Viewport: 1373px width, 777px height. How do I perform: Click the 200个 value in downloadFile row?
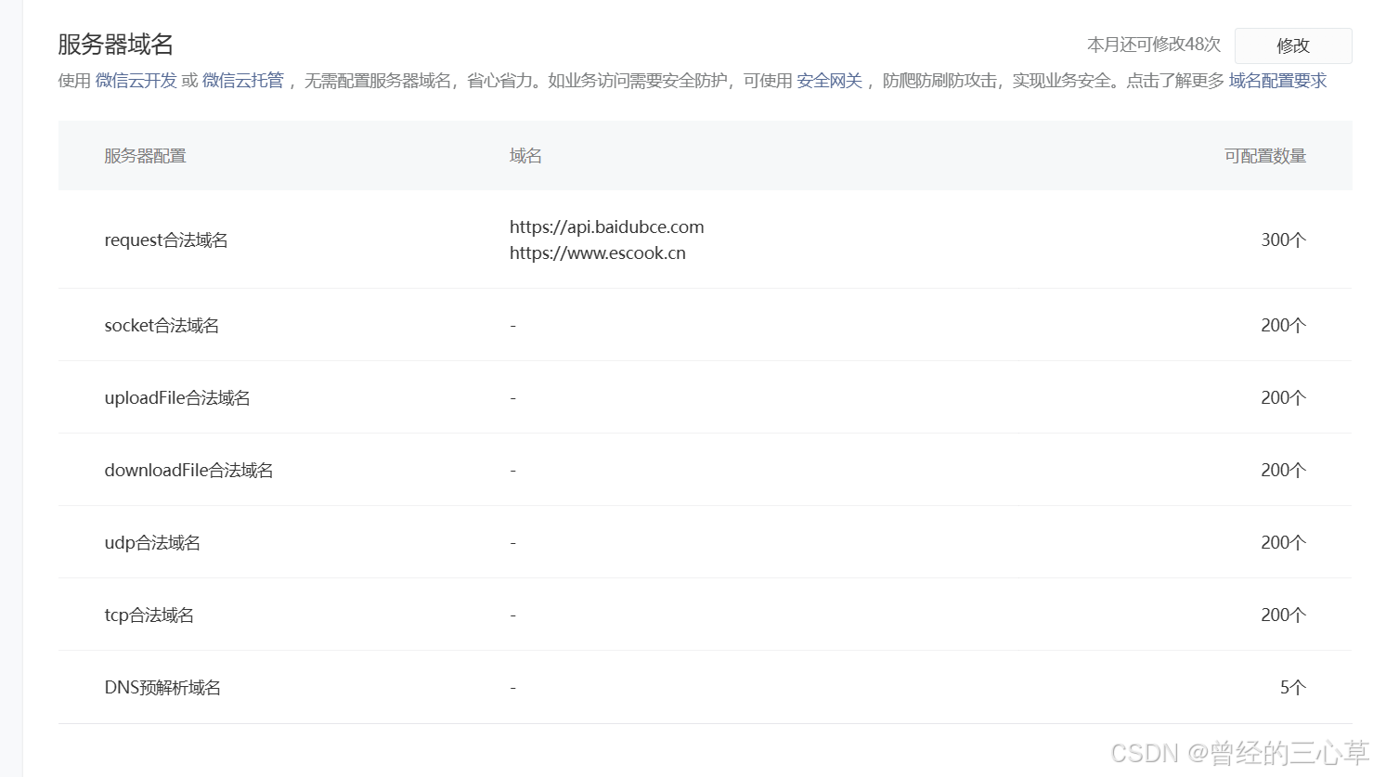click(1283, 471)
